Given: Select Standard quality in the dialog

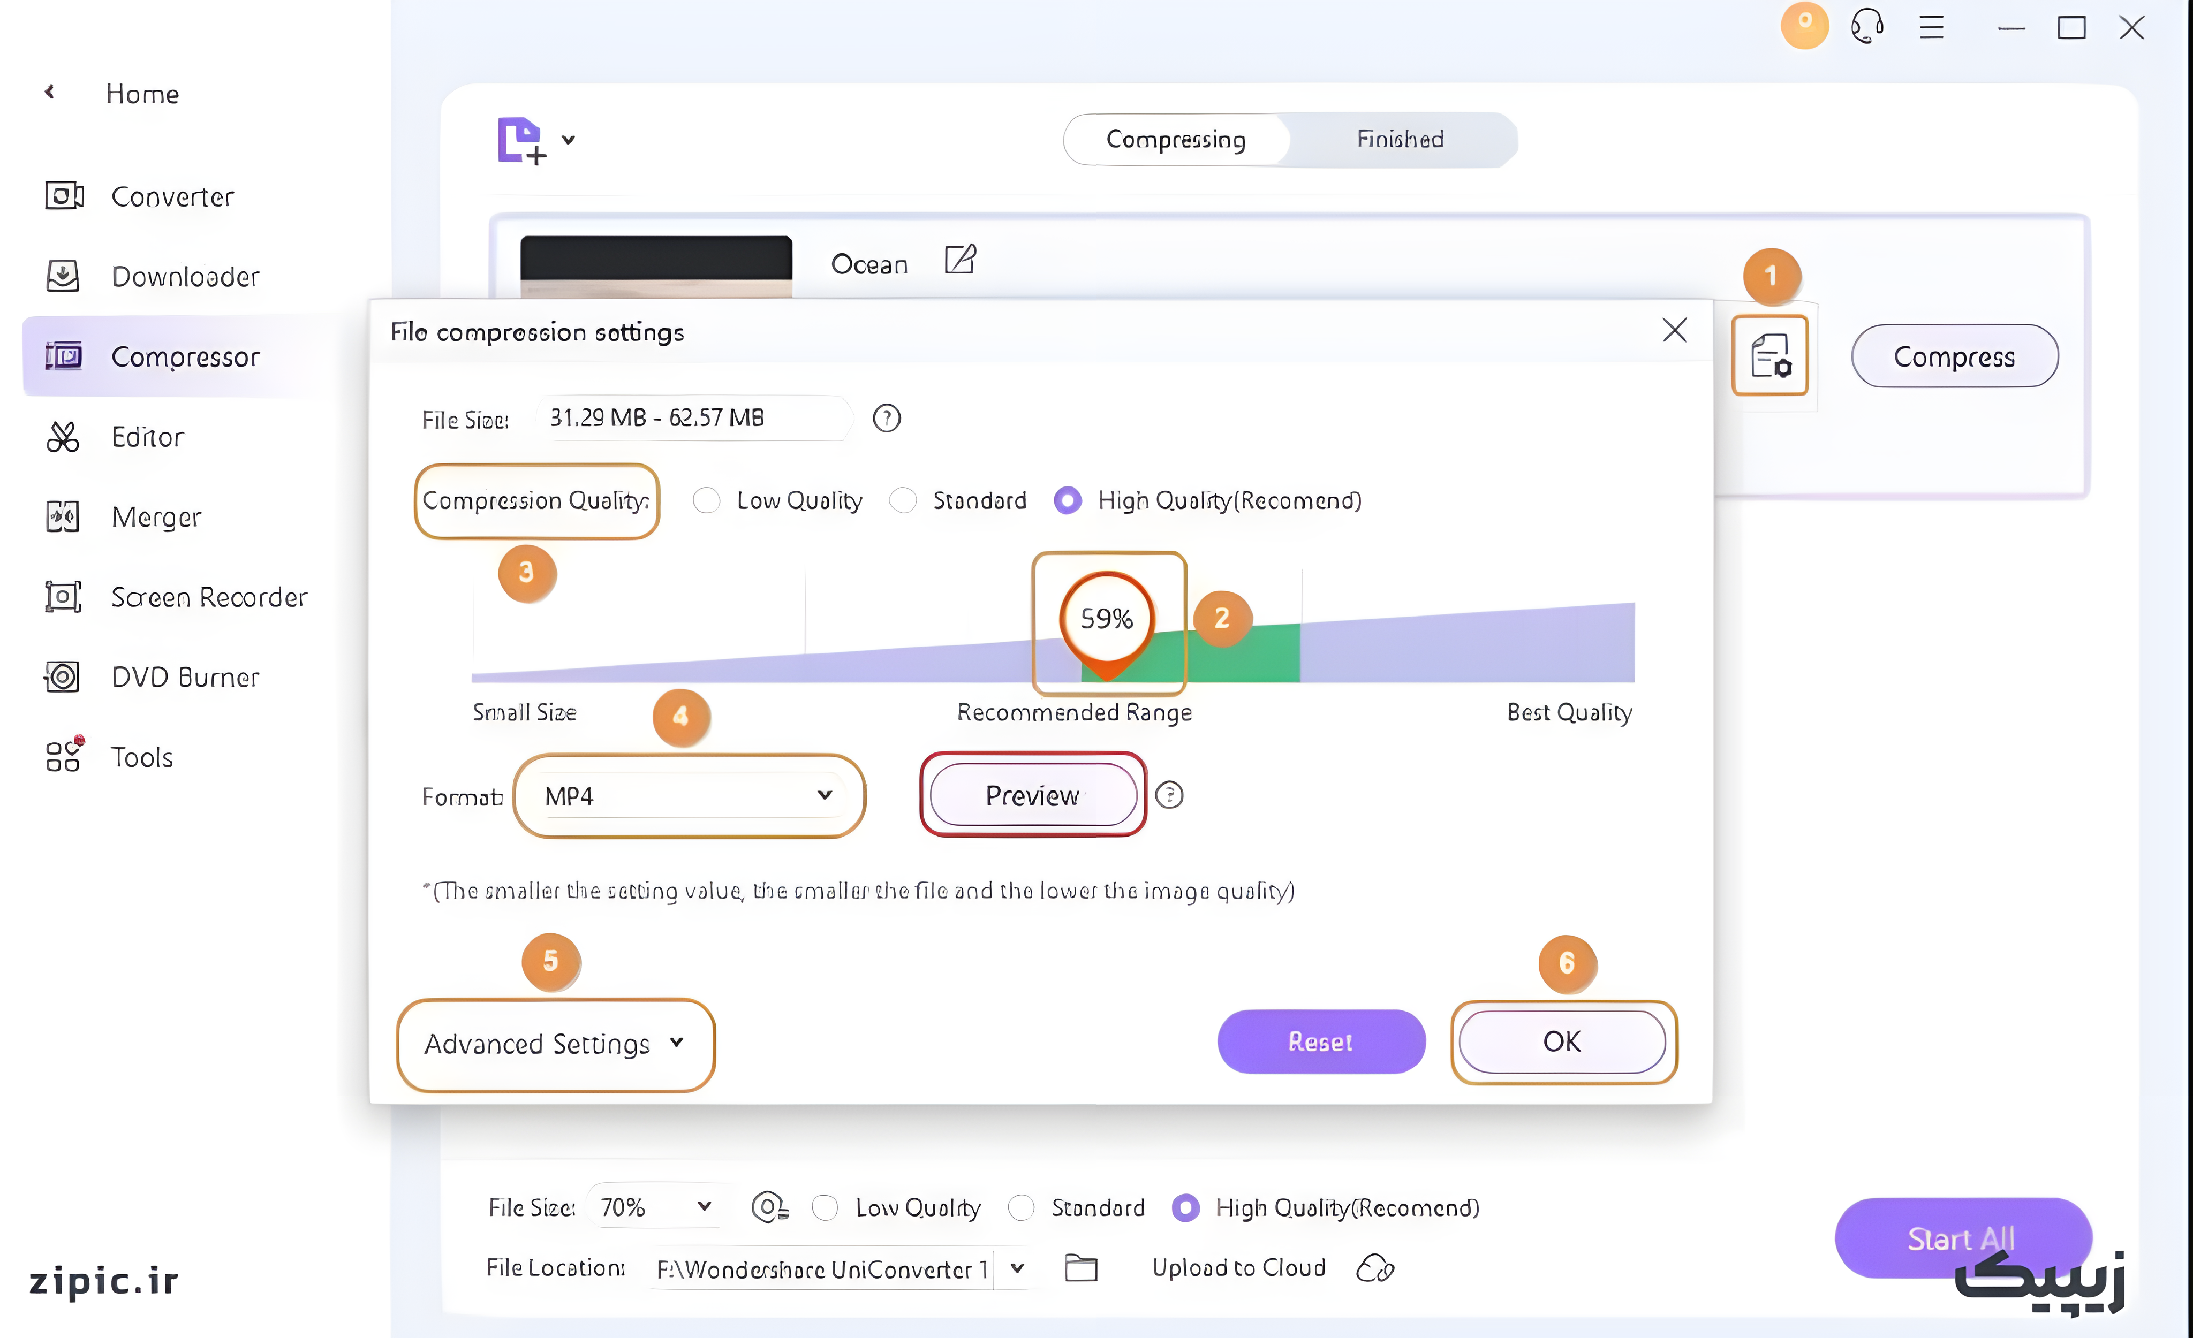Looking at the screenshot, I should coord(903,501).
